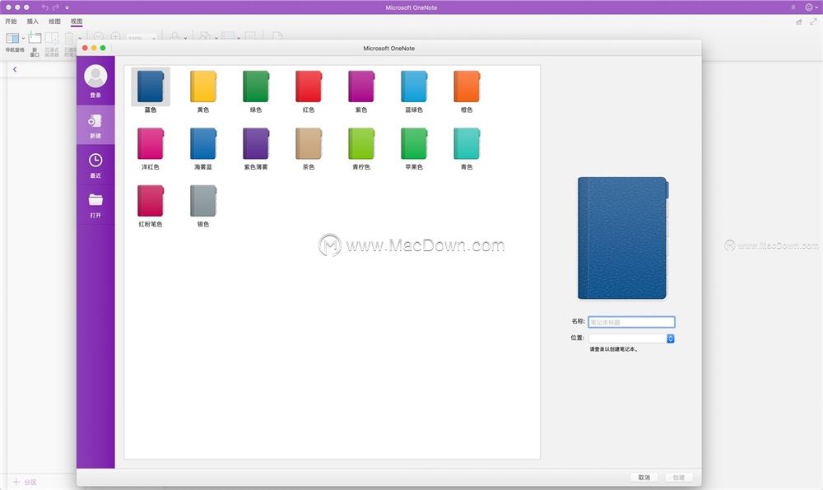The height and width of the screenshot is (490, 823).
Task: Pick the 苹果色 notebook icon
Action: coord(414,144)
